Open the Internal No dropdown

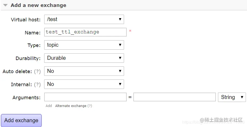[x=84, y=84]
